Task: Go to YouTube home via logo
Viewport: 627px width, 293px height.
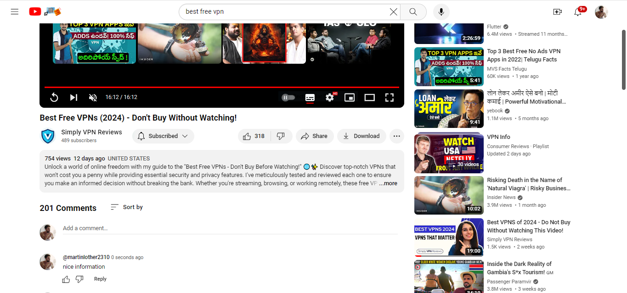Action: click(x=45, y=11)
